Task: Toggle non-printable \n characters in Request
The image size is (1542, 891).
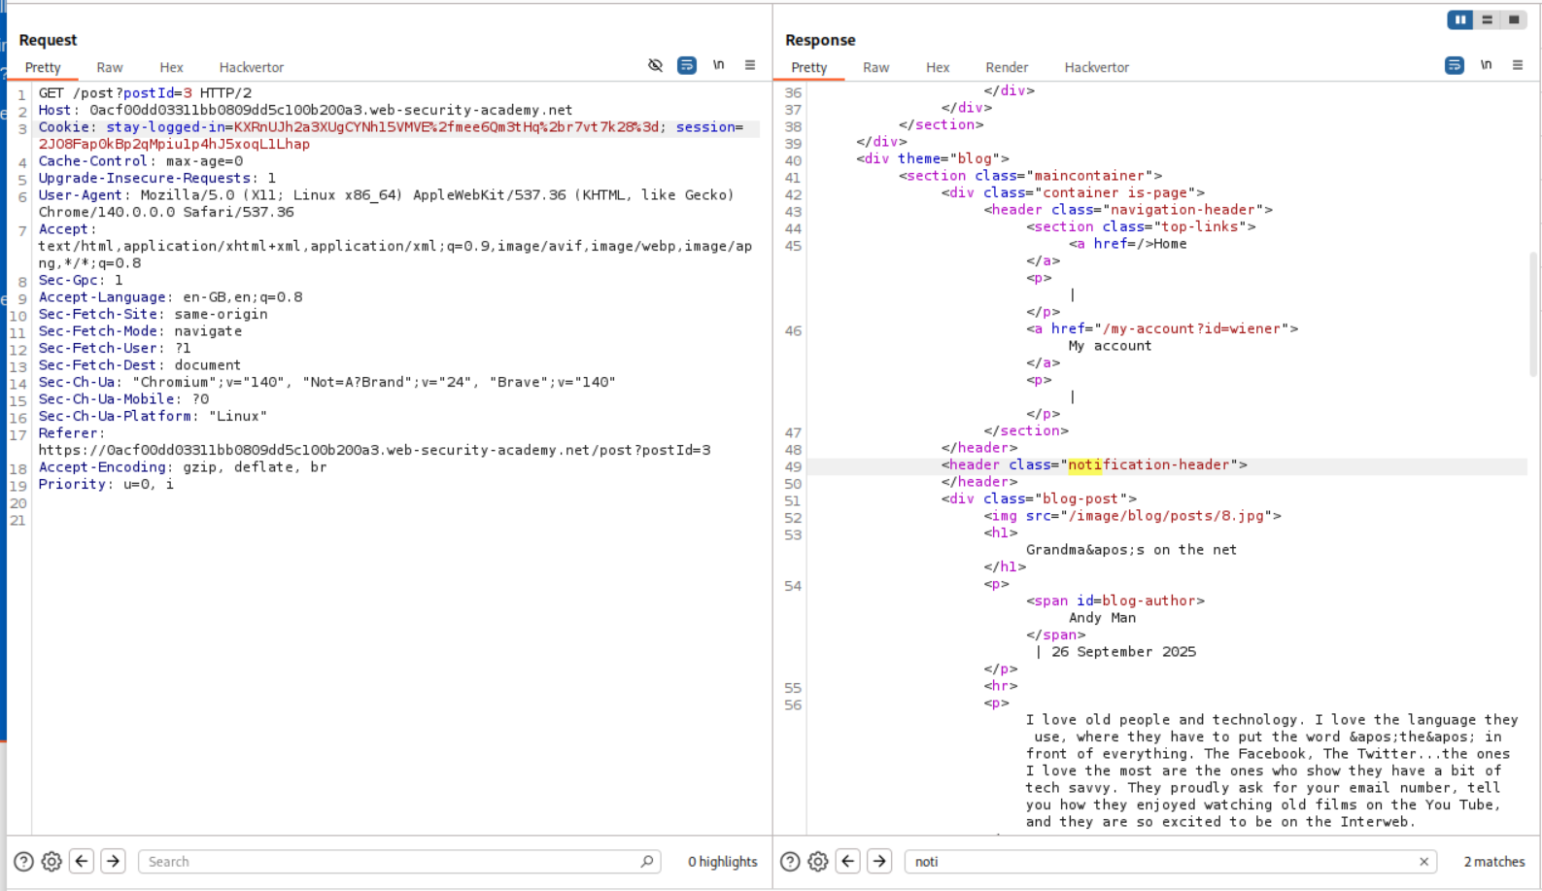Action: 718,65
